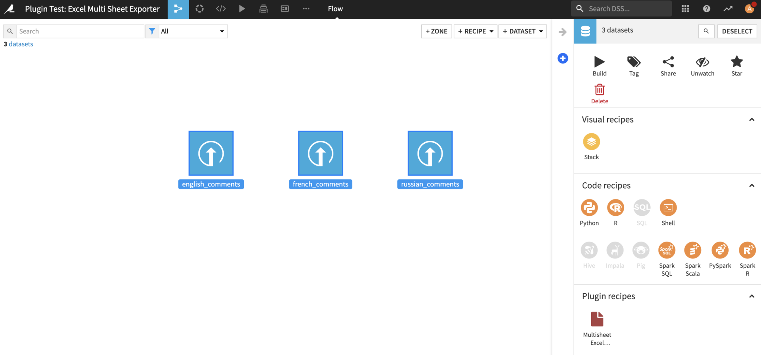Collapse the Visual recipes section
The height and width of the screenshot is (355, 761).
751,120
